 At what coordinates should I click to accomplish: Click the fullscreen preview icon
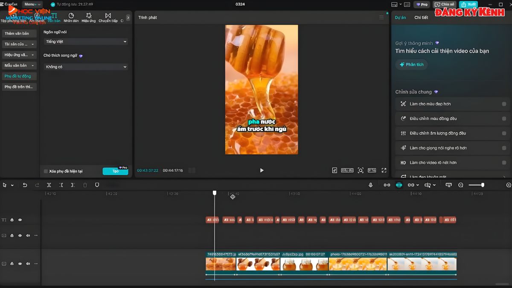tap(384, 170)
